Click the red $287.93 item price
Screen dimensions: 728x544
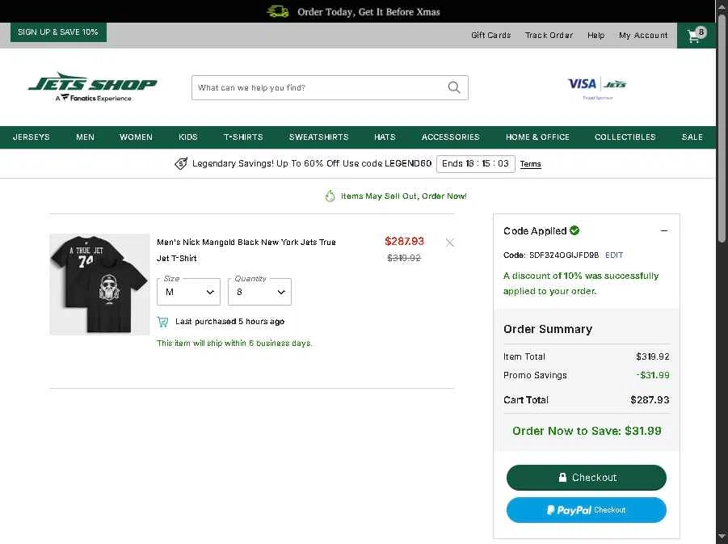click(404, 241)
